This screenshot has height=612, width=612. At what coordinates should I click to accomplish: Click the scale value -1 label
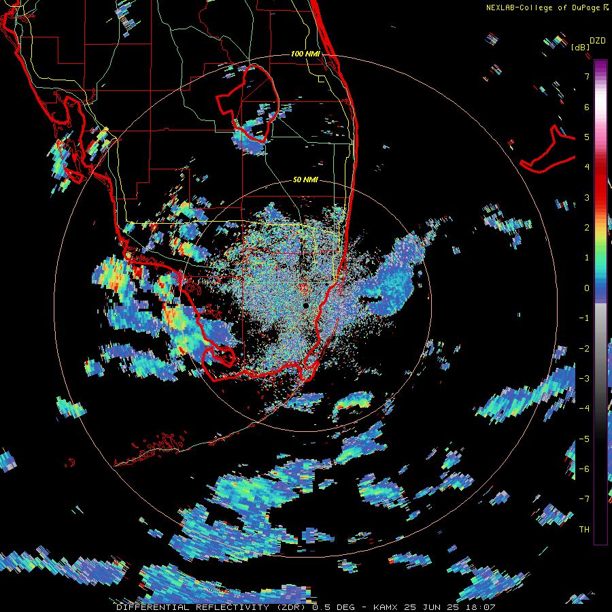tap(584, 318)
